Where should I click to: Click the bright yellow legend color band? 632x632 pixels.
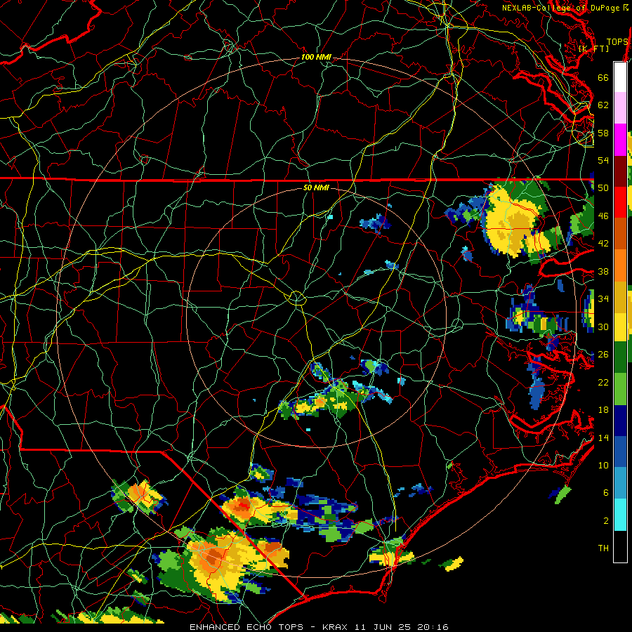620,327
